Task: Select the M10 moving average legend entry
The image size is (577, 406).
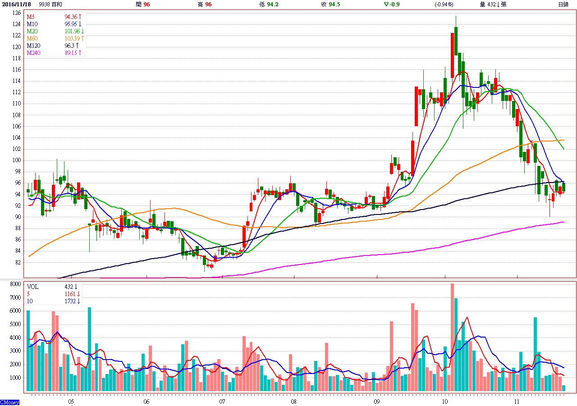Action: (x=32, y=24)
